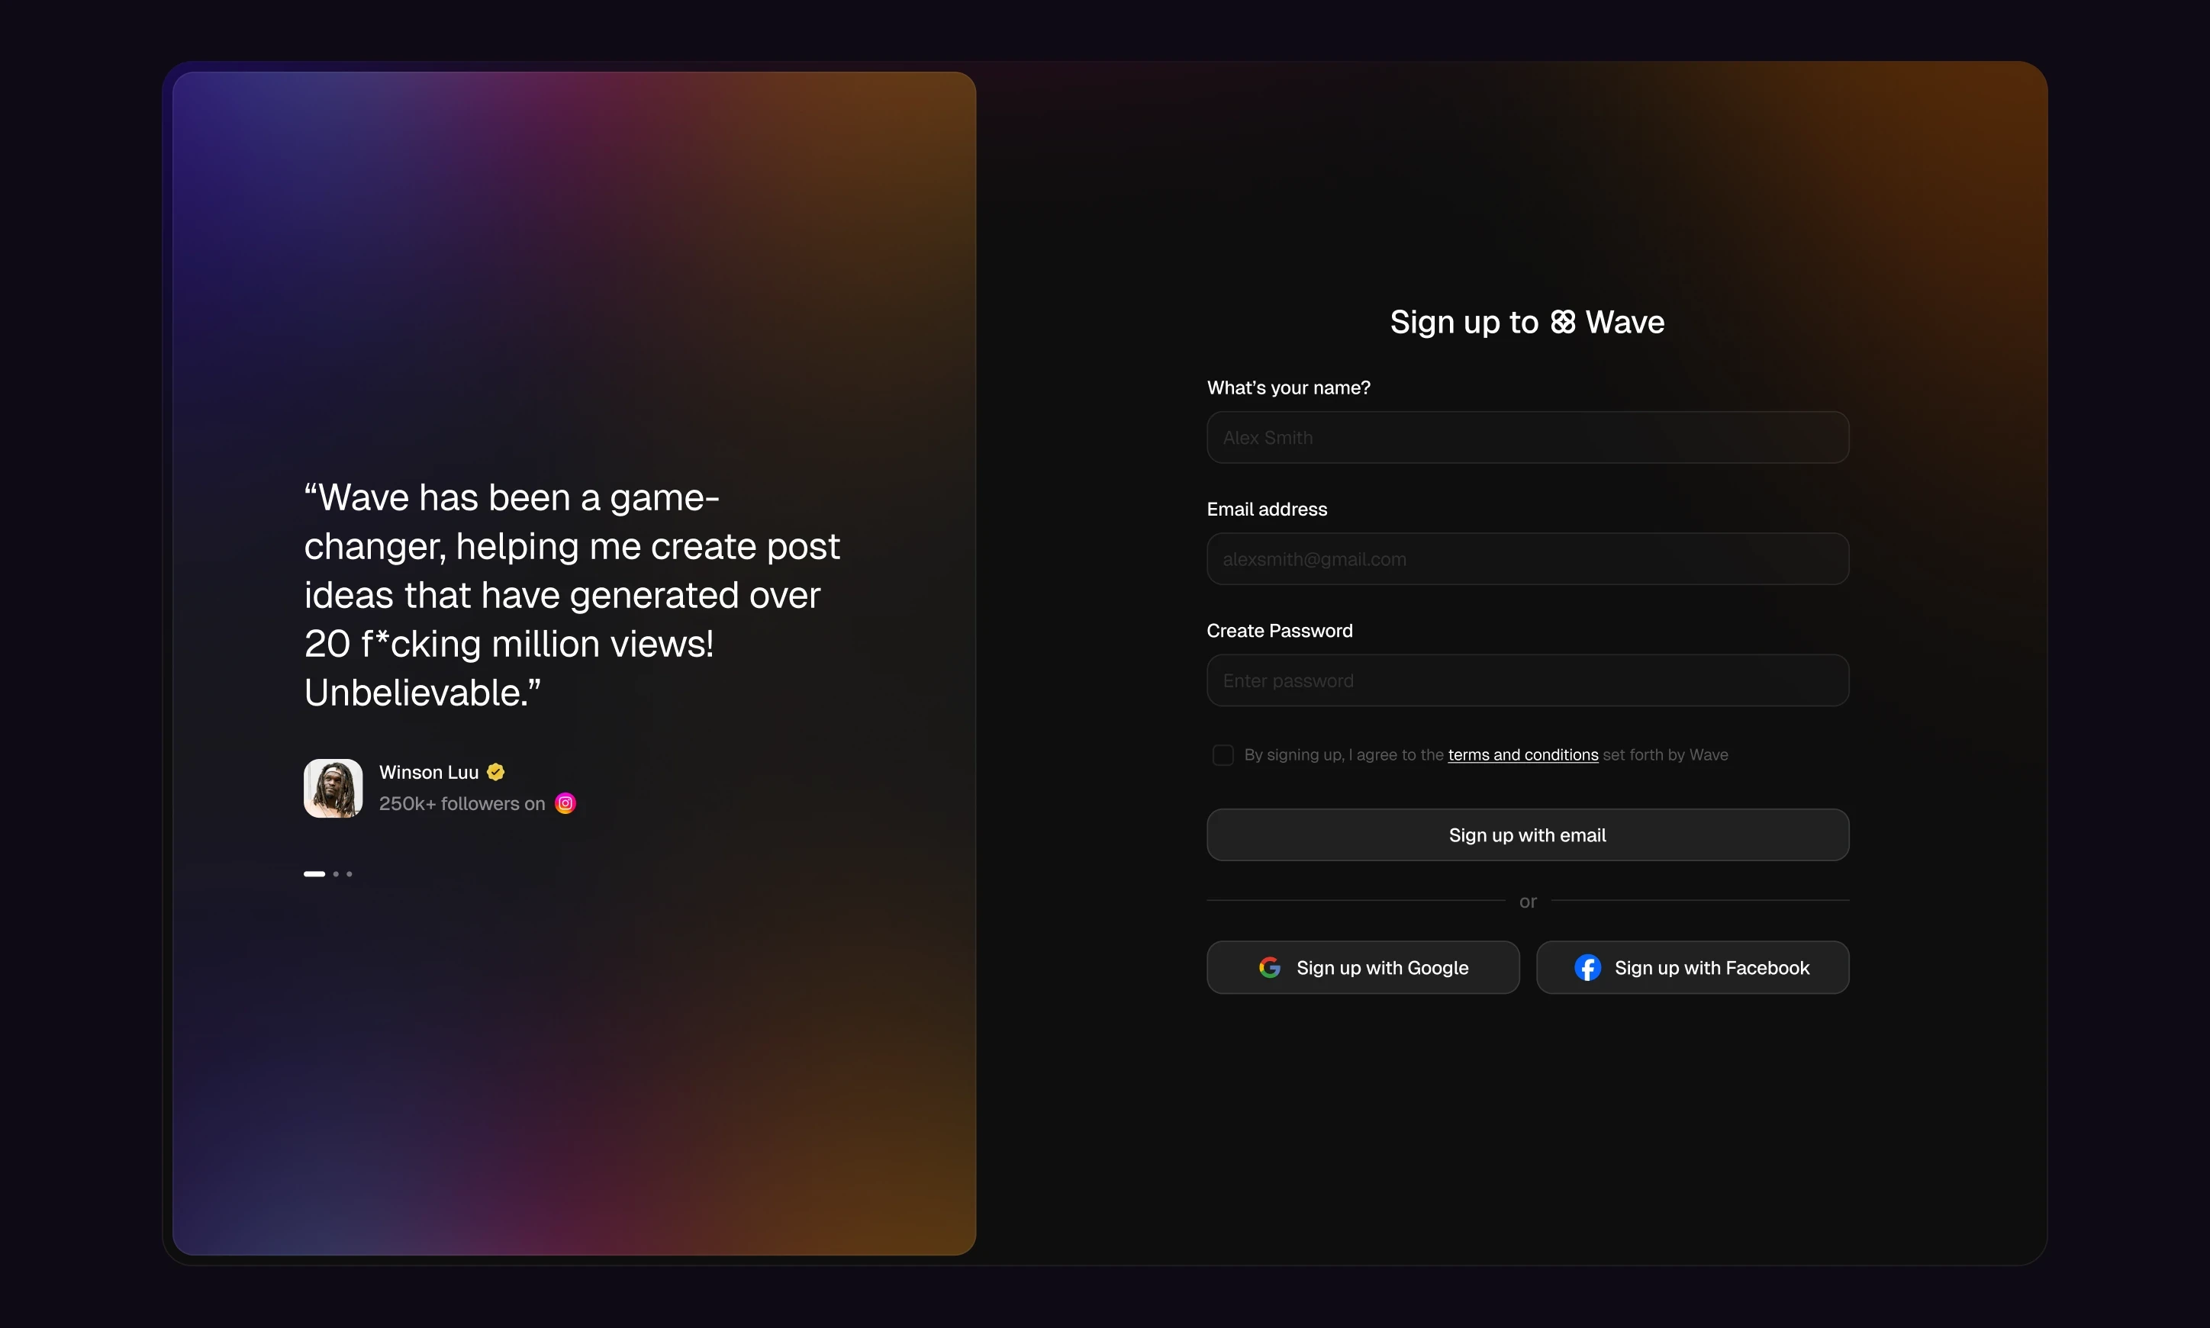Click the "250k+ followers on" text
2210x1328 pixels.
(462, 804)
